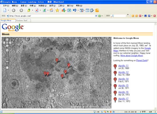Expand dropdown arrow beside the Refresh icon
The width and height of the screenshot is (157, 114).
coord(48,10)
